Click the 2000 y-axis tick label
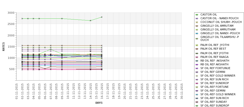244x107 pixels. [11, 35]
